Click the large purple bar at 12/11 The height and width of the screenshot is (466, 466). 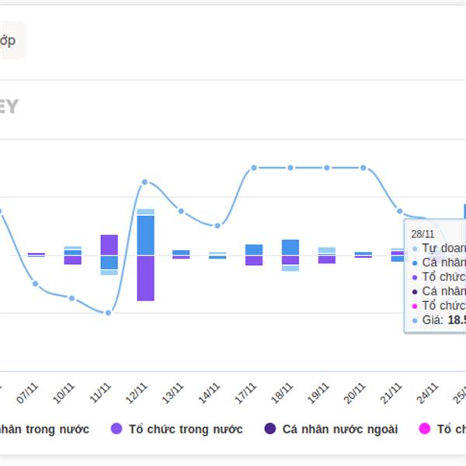tap(145, 278)
